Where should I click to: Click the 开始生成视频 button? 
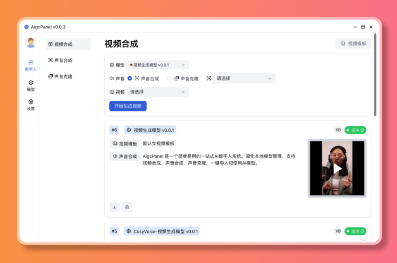coord(128,106)
